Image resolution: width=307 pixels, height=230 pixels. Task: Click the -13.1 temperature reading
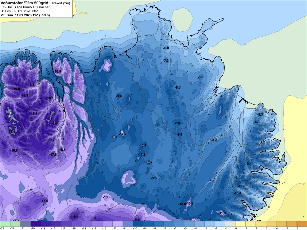(x=70, y=84)
